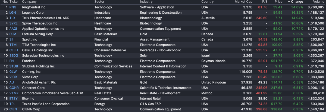
Task: Click the CIEN ticker symbol
Action: (13, 109)
